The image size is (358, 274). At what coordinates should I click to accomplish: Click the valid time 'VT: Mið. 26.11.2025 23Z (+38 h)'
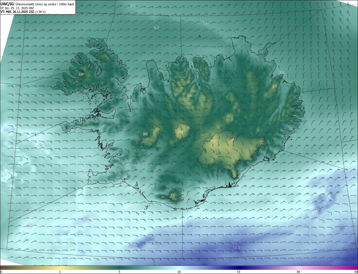tap(23, 12)
